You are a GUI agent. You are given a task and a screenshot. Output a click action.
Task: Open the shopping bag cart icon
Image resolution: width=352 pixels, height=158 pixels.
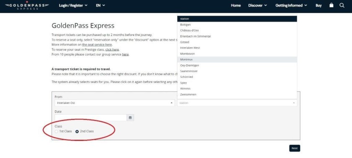click(331, 5)
